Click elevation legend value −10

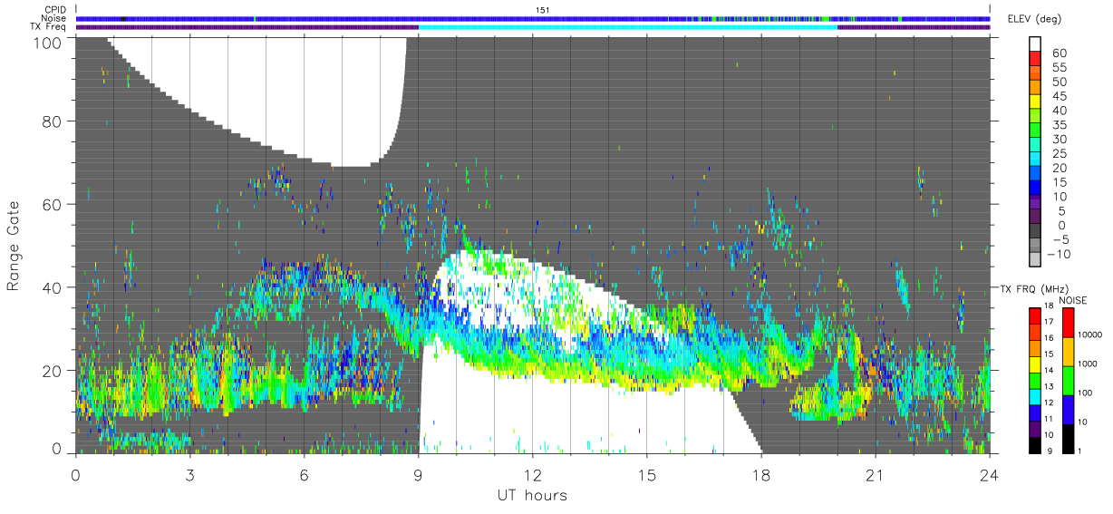point(1059,254)
